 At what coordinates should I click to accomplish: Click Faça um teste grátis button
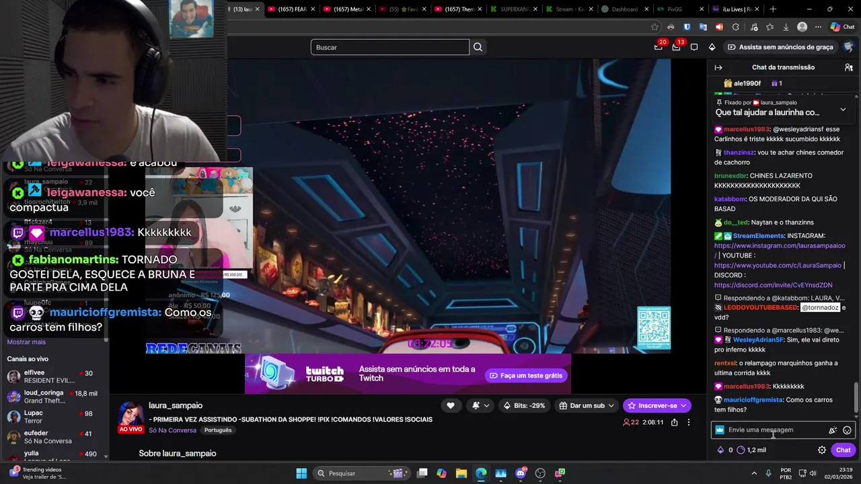click(x=526, y=375)
